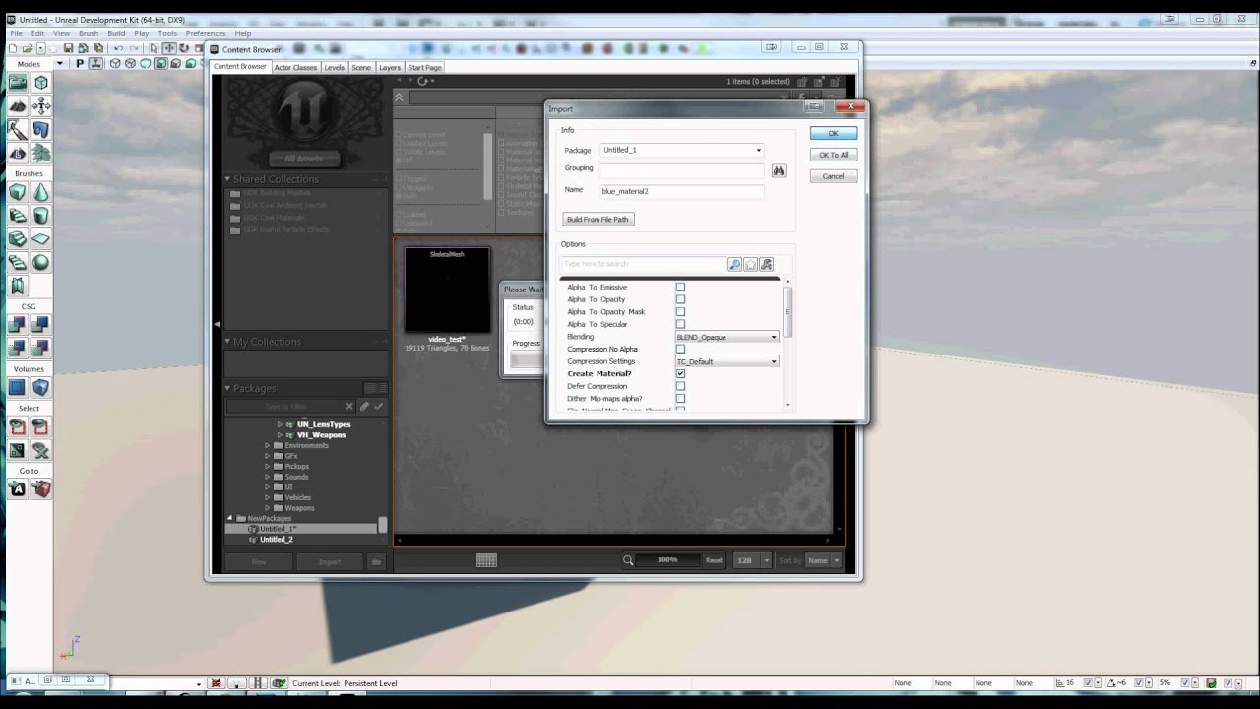Expand the Environments package folder

point(267,445)
